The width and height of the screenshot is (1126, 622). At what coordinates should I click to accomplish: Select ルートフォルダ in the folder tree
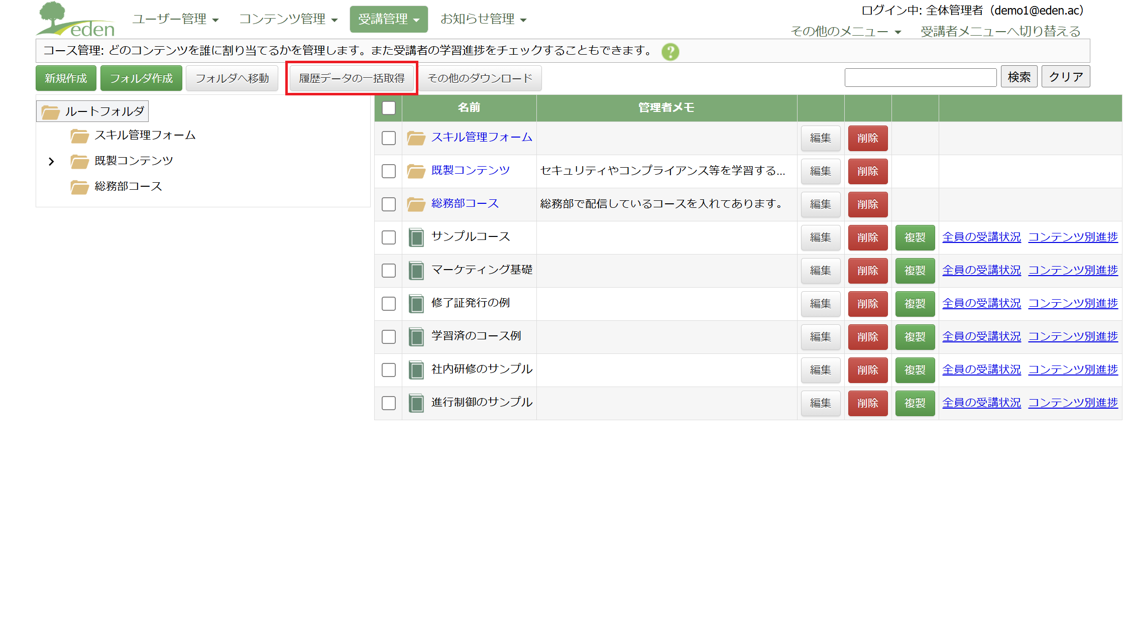click(92, 111)
